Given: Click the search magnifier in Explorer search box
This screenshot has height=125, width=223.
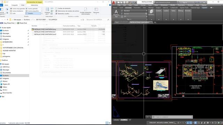Looking at the screenshot, I should click(x=108, y=20).
